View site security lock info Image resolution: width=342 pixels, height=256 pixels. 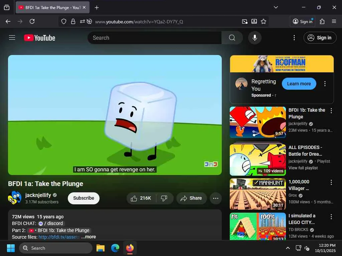73,21
